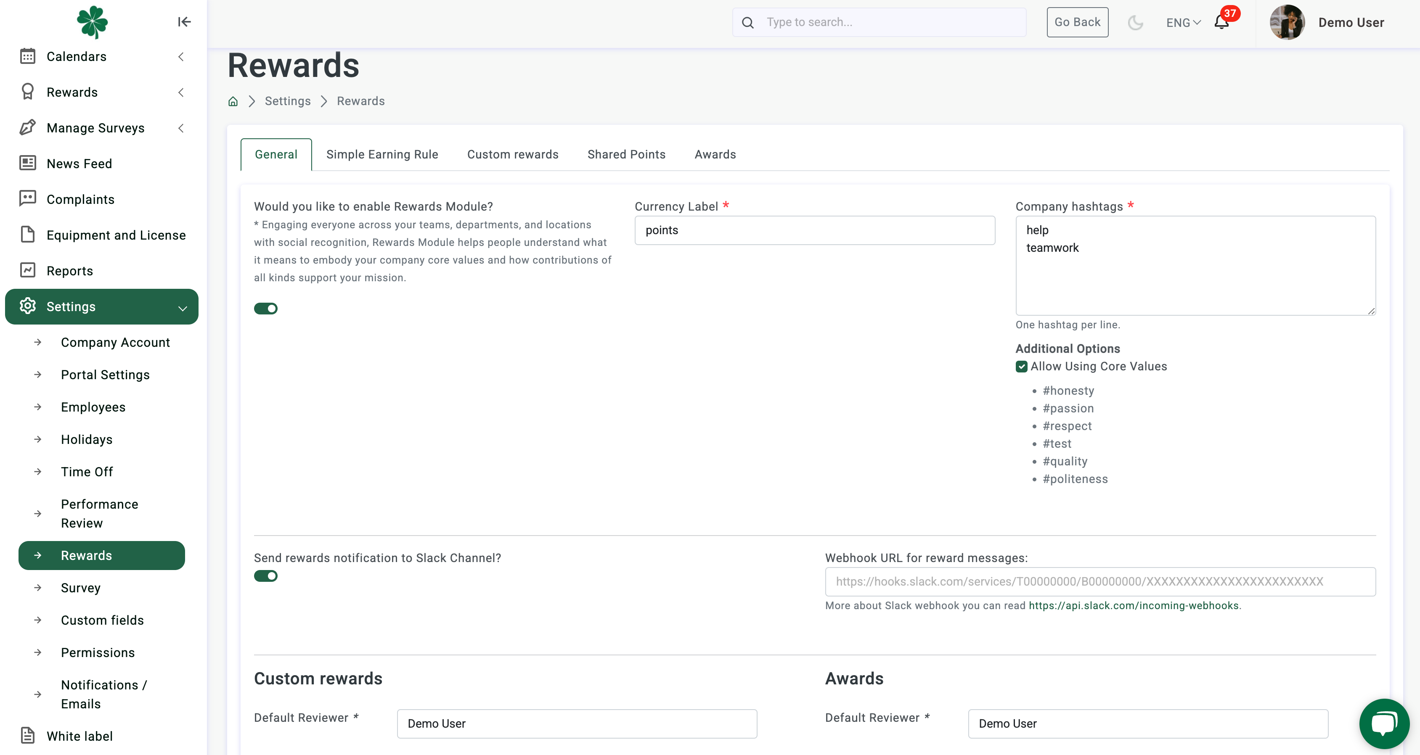The image size is (1420, 755).
Task: Click the arrow icon beside Permissions
Action: tap(37, 652)
